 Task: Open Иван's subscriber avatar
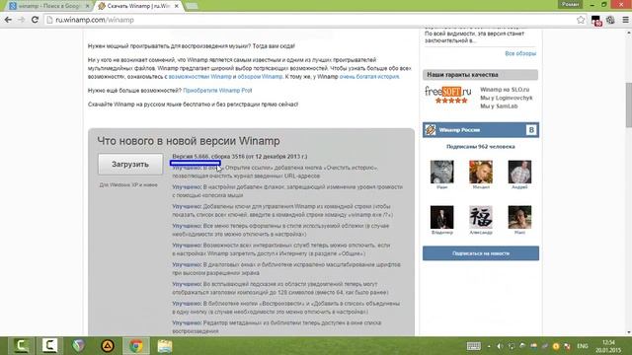pos(441,172)
